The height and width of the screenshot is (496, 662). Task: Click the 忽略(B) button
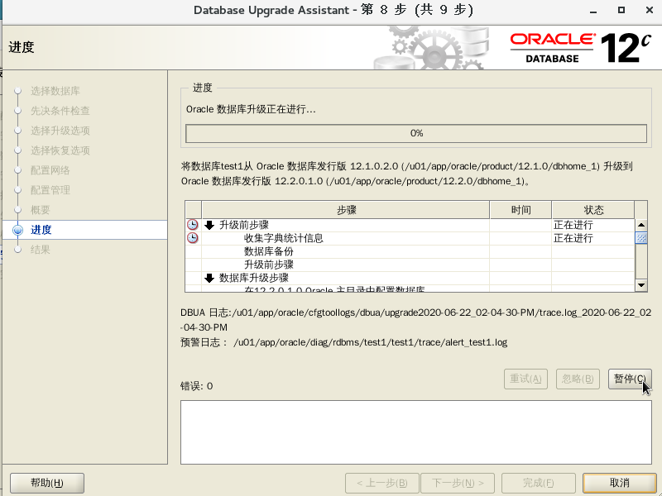pos(578,379)
